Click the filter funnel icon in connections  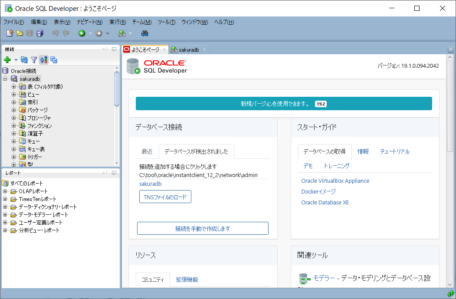click(34, 60)
